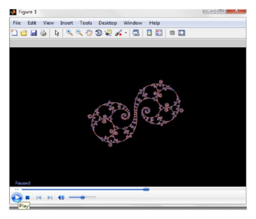Image resolution: width=256 pixels, height=219 pixels.
Task: Stop playback with the square Stop button
Action: 28,198
